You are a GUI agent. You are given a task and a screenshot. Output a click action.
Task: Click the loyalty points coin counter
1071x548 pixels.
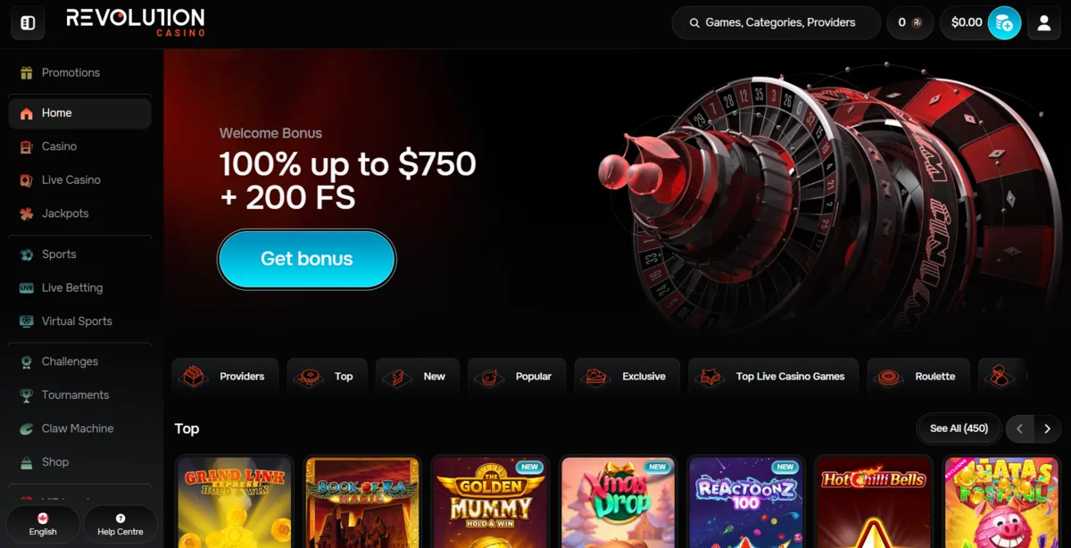click(x=909, y=22)
